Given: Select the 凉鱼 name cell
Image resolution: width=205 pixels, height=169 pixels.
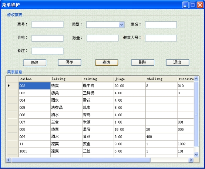Looking at the screenshot, I should tap(98, 144).
